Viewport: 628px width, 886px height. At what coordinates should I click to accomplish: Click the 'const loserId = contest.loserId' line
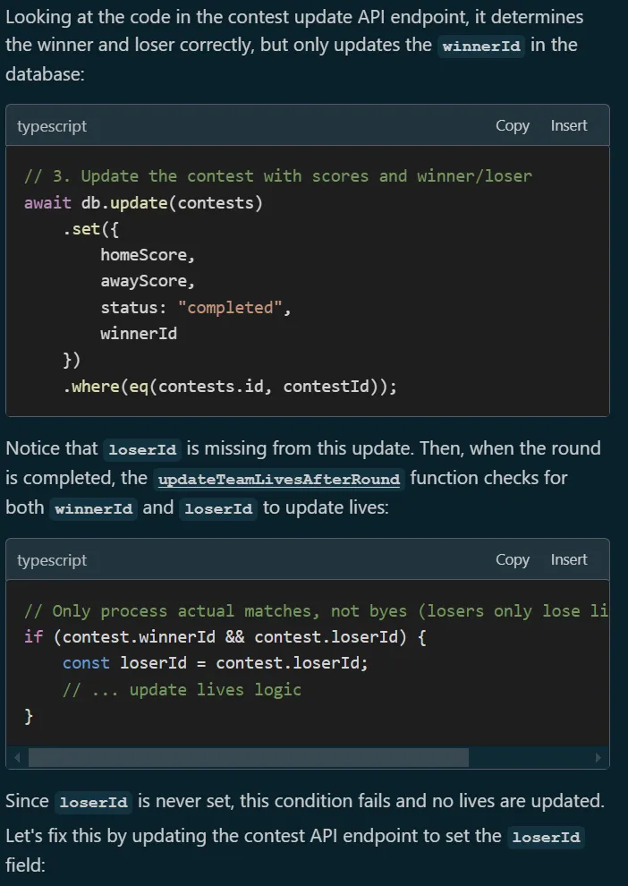click(215, 663)
